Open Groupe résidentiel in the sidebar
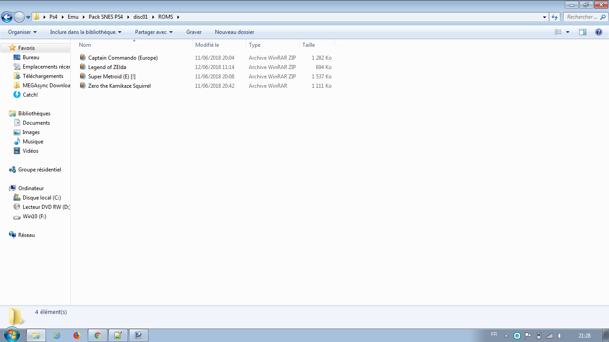The height and width of the screenshot is (342, 609). click(40, 170)
